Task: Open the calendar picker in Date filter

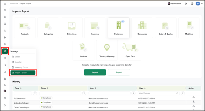Action: pos(177,93)
